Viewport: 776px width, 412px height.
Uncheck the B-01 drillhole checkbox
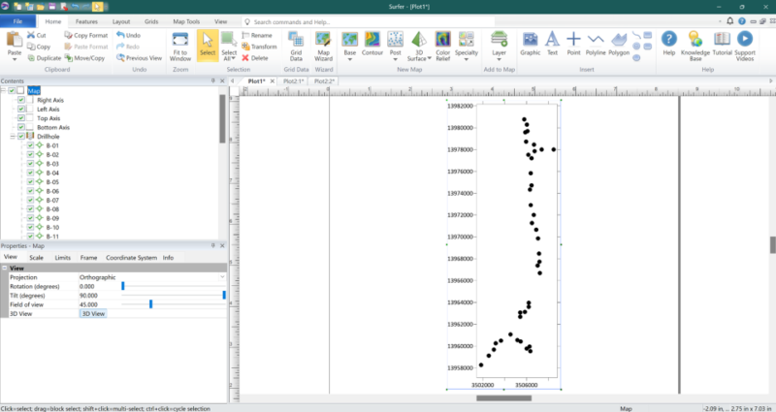point(31,145)
